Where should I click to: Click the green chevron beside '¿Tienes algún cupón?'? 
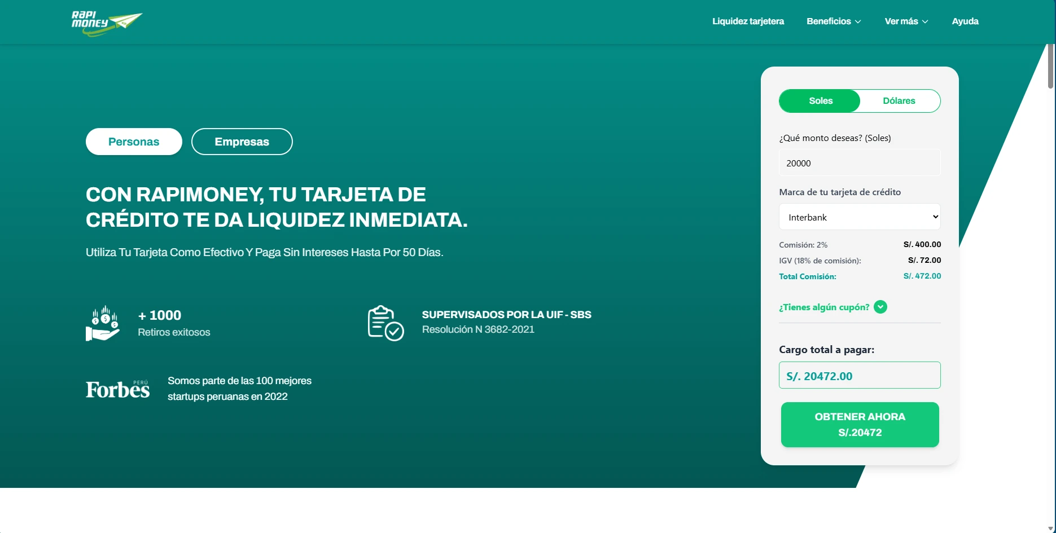click(x=879, y=307)
